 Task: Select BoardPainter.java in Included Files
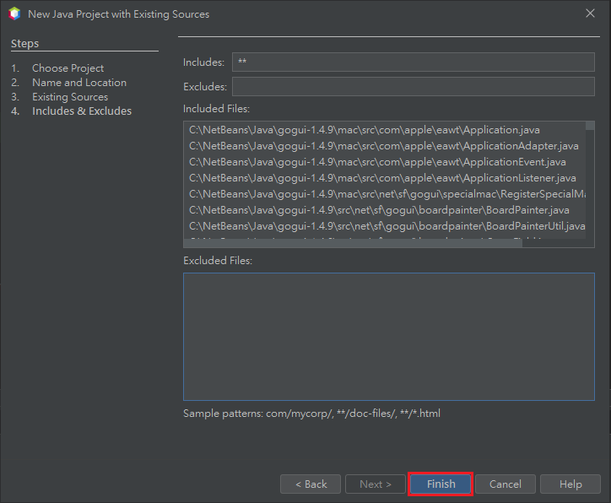pos(385,210)
